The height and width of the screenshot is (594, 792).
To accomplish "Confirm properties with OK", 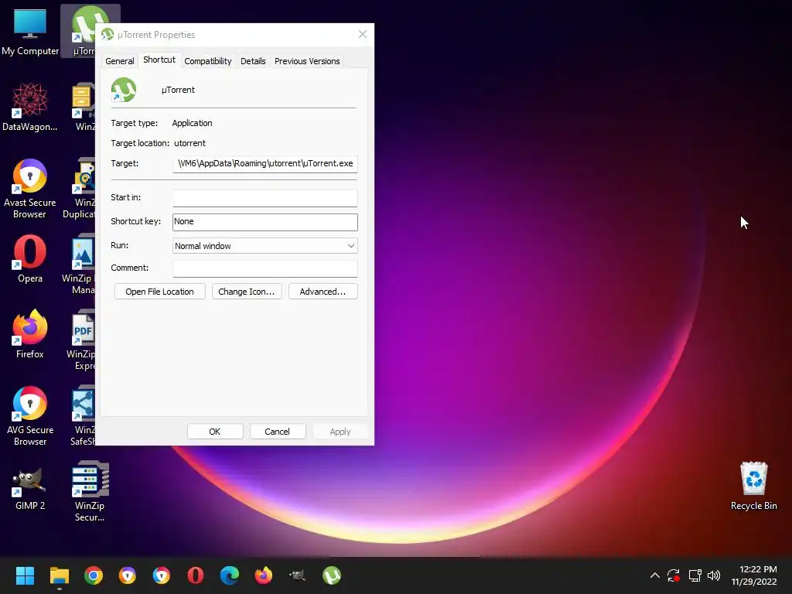I will point(215,432).
